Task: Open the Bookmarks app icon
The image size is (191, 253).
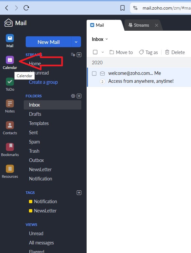Action: [x=10, y=147]
